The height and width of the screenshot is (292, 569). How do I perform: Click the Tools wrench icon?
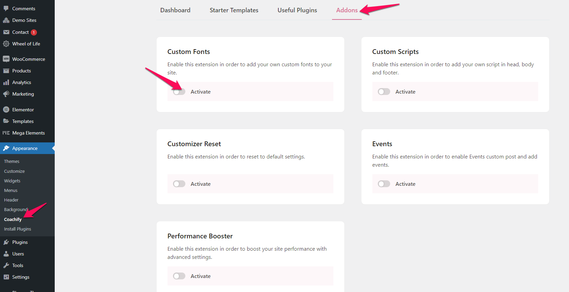click(x=6, y=265)
